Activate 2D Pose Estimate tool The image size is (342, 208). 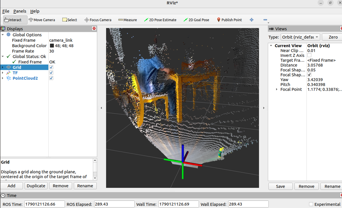pyautogui.click(x=160, y=20)
